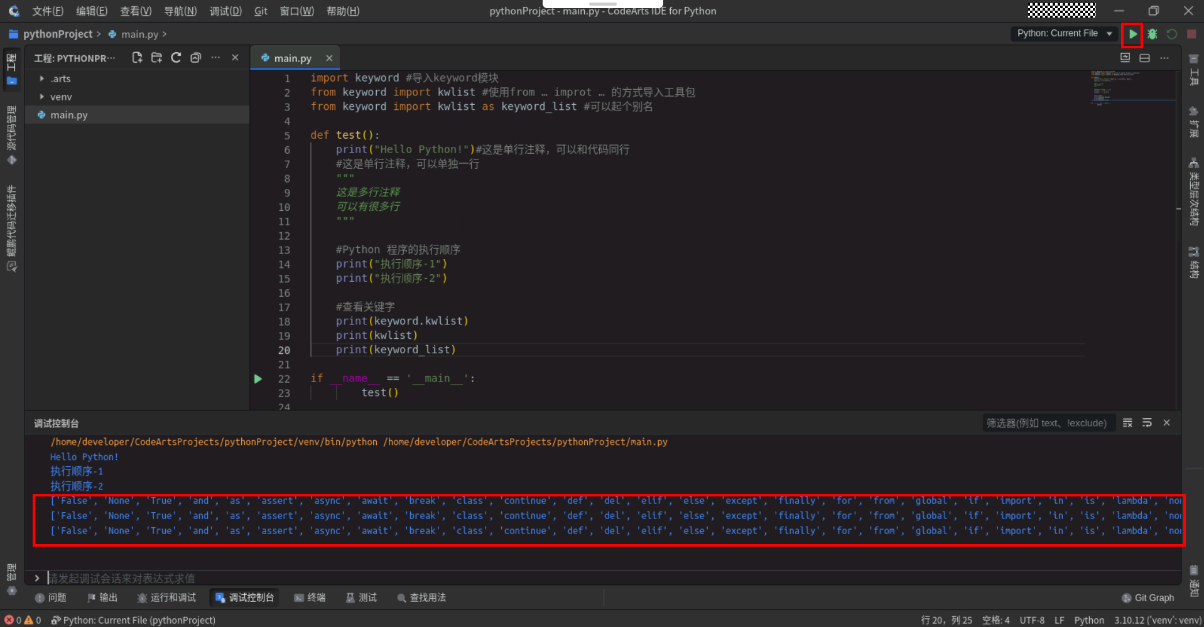The width and height of the screenshot is (1204, 627).
Task: Switch to the 终端 terminal tab
Action: click(310, 598)
